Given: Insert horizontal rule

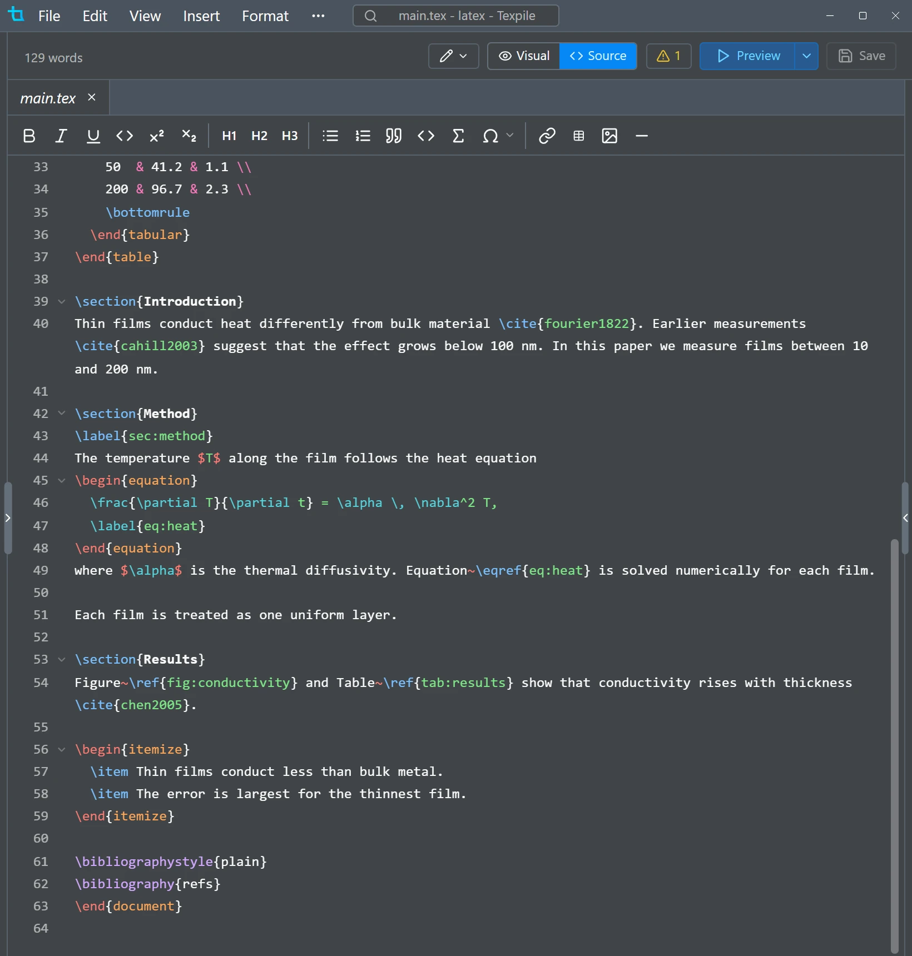Looking at the screenshot, I should [642, 136].
